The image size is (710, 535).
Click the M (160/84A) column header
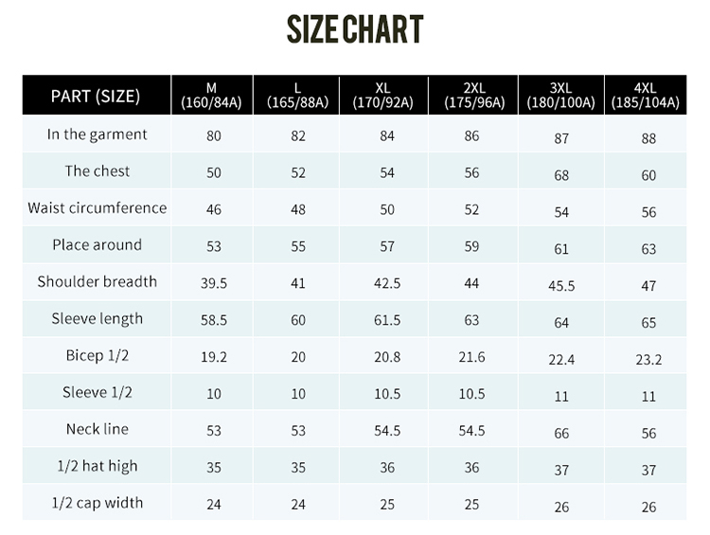tap(213, 96)
